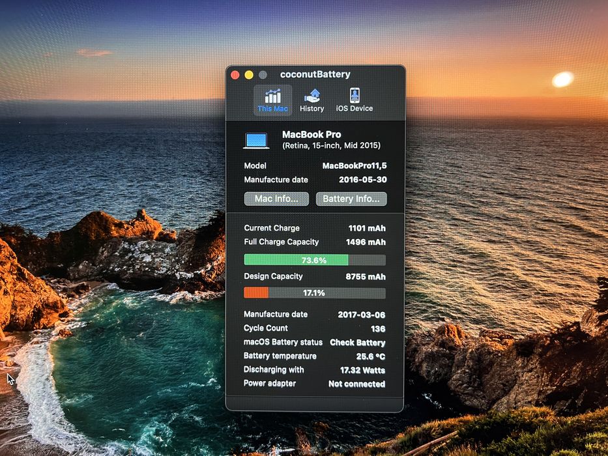Select the This Mac bar chart icon

pyautogui.click(x=272, y=95)
